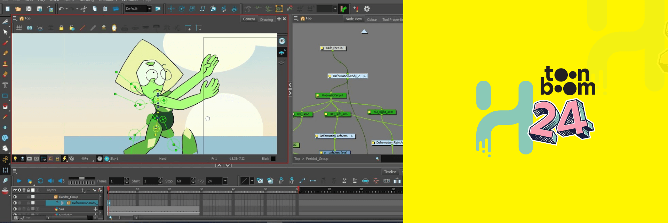Toggle the Show Grid icon

(x=19, y=28)
